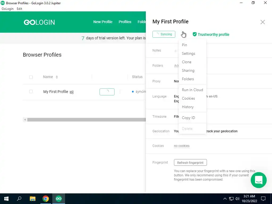Image resolution: width=272 pixels, height=204 pixels.
Task: Click the Trustworthy profile shield icon
Action: (x=195, y=34)
